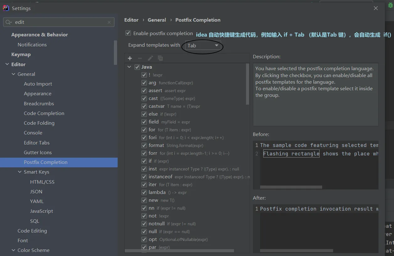Uncheck the notnull template checkbox
The width and height of the screenshot is (394, 256).
pyautogui.click(x=144, y=224)
